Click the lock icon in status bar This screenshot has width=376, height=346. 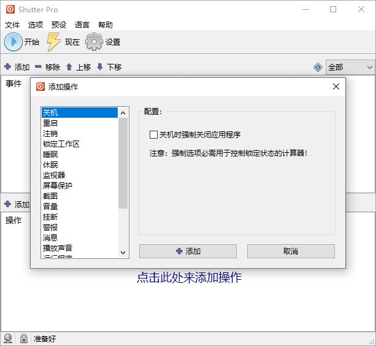(24, 338)
